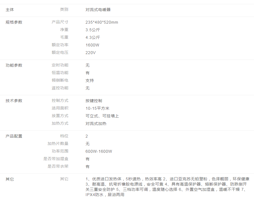The image size is (254, 205).
Task: Click the 220V rated voltage value
Action: pos(91,53)
